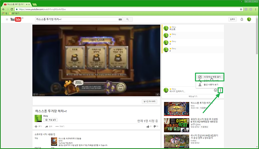This screenshot has height=149, width=259.
Task: Click the page vertical scrollbar thumb
Action: click(x=257, y=36)
